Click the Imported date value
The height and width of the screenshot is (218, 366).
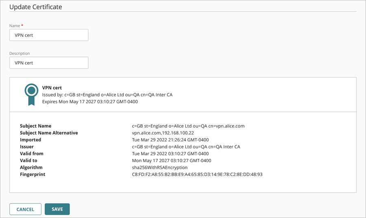click(168, 140)
